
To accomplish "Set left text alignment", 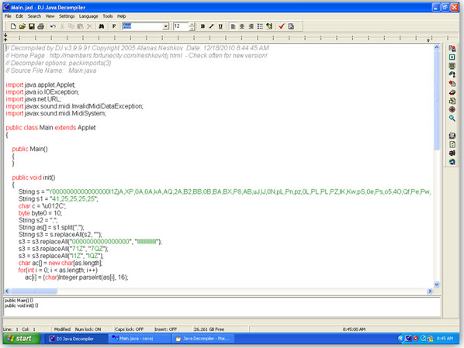I will pos(233,26).
